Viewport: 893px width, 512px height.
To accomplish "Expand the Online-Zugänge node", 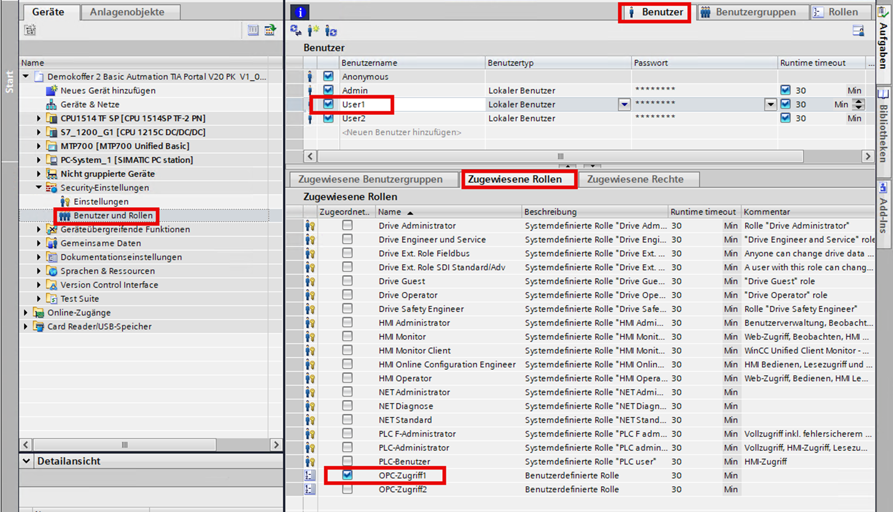I will 26,312.
